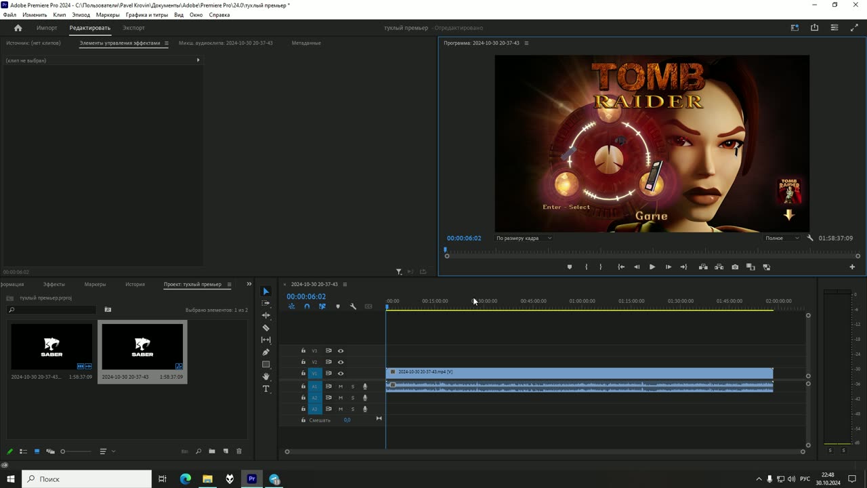The width and height of the screenshot is (867, 488).
Task: Switch to the Эффекты tab
Action: (x=54, y=284)
